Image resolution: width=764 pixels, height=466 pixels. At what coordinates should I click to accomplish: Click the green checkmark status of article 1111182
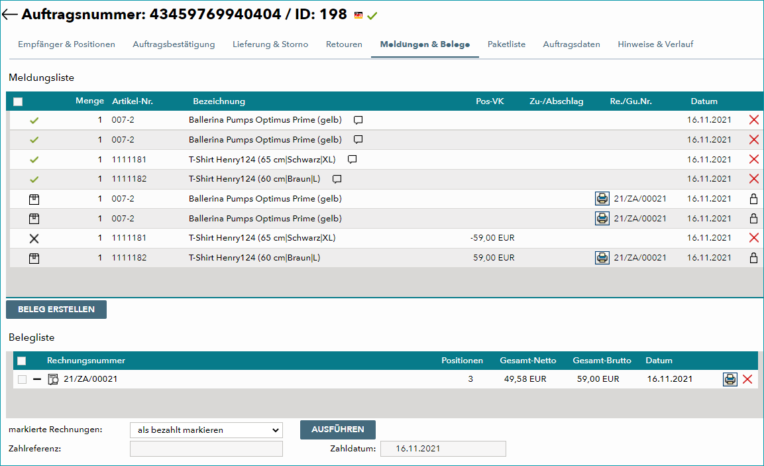[x=34, y=180]
